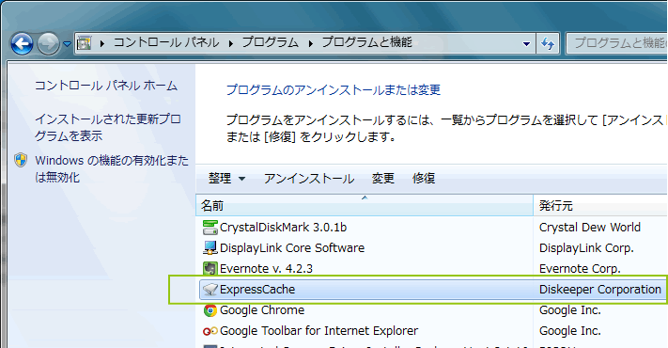Click the greyed forward navigation arrow

48,43
